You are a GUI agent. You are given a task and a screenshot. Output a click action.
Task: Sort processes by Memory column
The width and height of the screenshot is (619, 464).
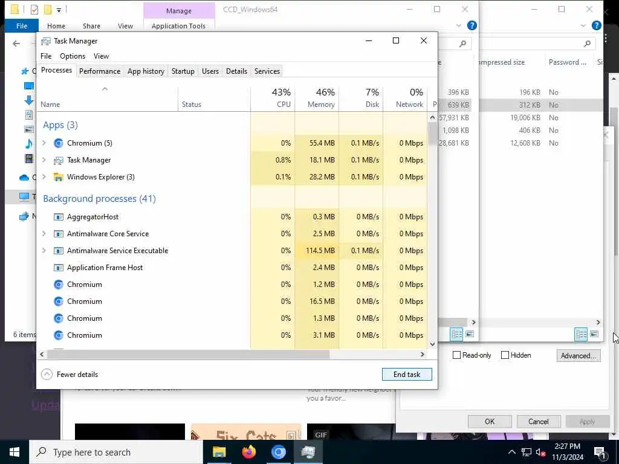click(x=317, y=98)
